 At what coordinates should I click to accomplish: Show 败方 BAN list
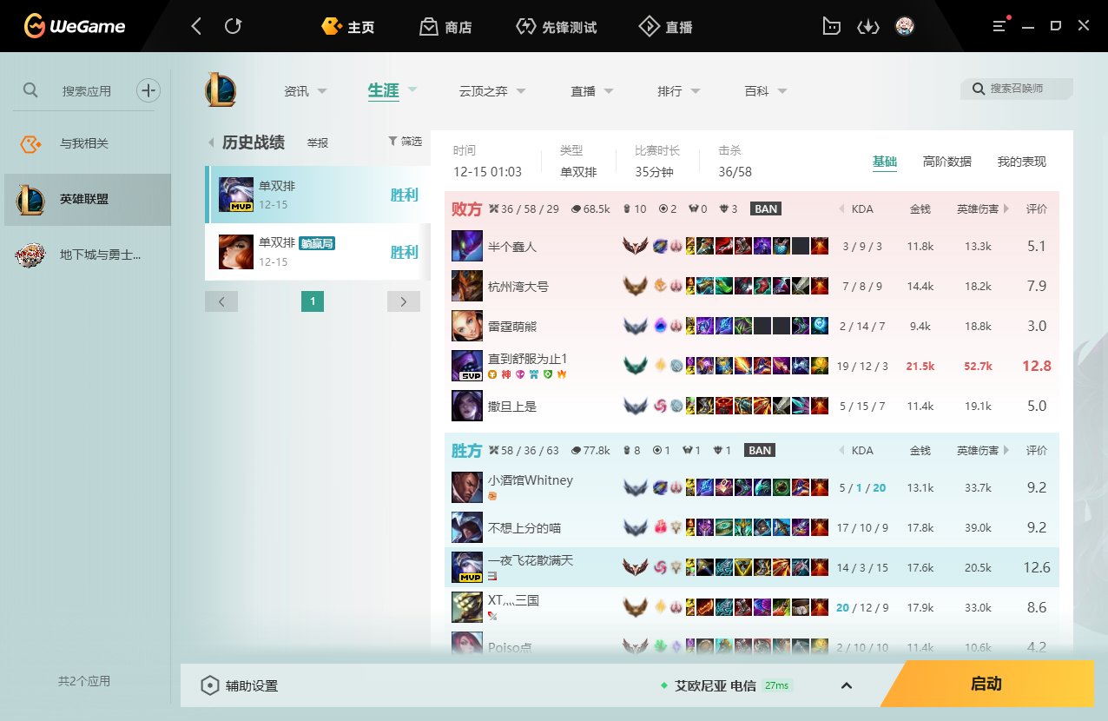point(766,209)
